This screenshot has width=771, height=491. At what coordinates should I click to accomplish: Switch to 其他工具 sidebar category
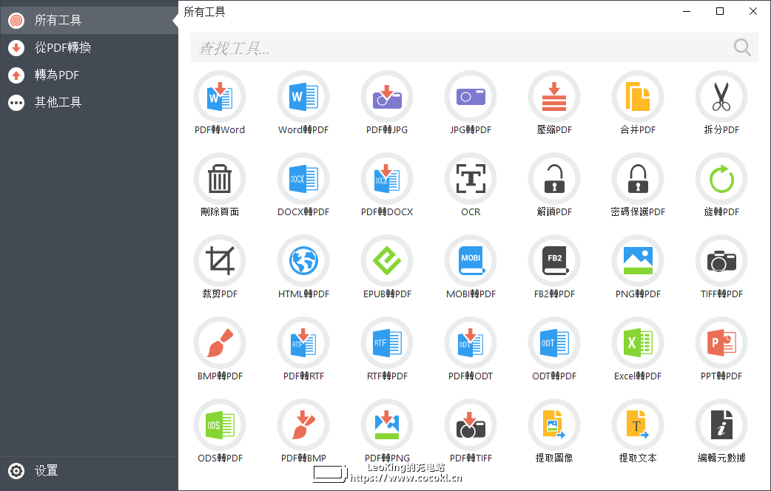click(x=89, y=102)
